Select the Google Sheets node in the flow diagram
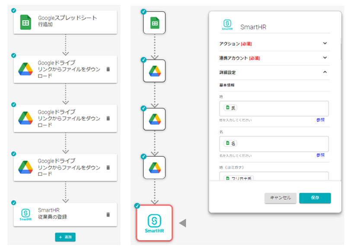Viewport: 351px width, 251px height. coord(154,23)
